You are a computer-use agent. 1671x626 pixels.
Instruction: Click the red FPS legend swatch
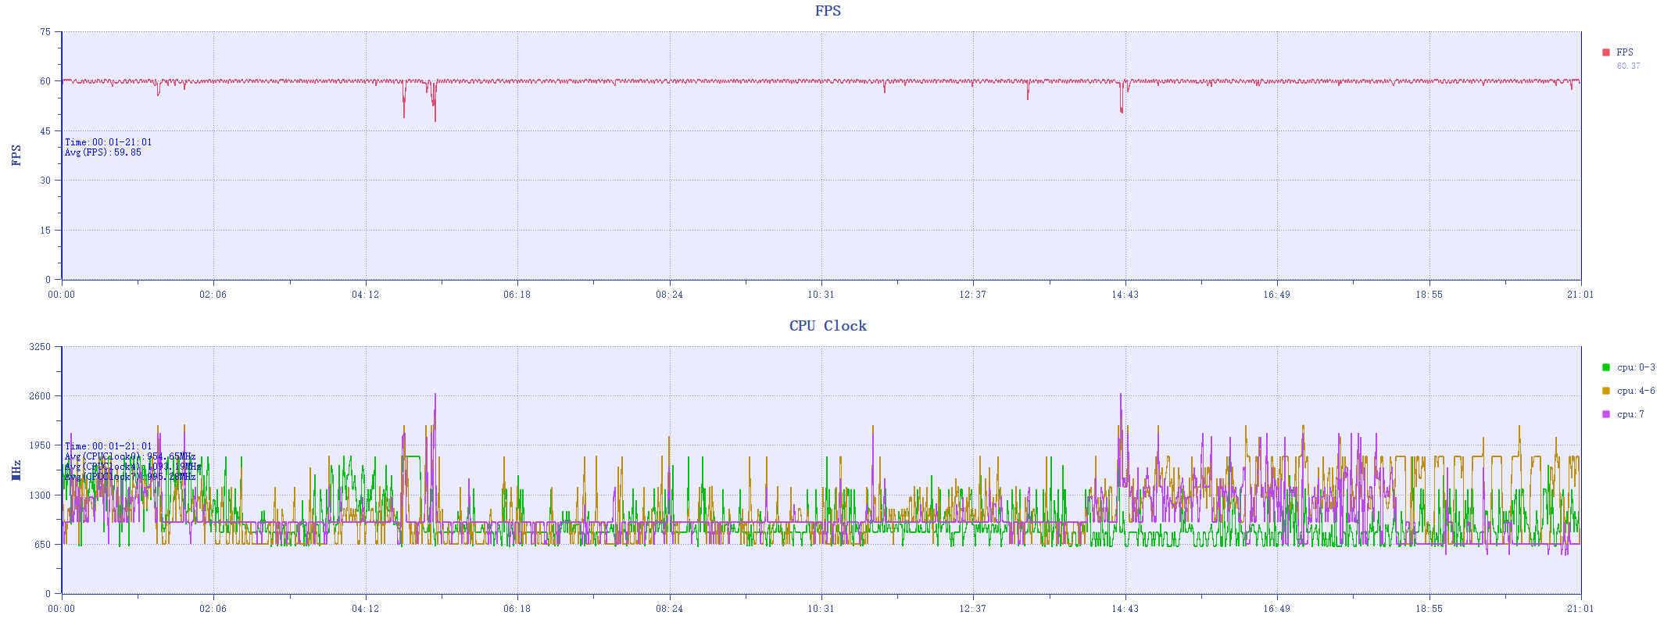tap(1605, 52)
